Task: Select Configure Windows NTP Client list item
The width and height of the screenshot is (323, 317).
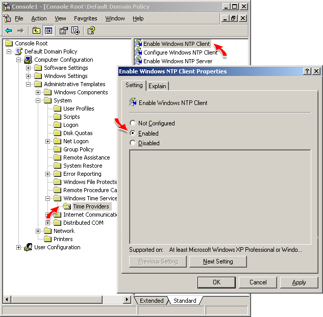Action: (180, 52)
